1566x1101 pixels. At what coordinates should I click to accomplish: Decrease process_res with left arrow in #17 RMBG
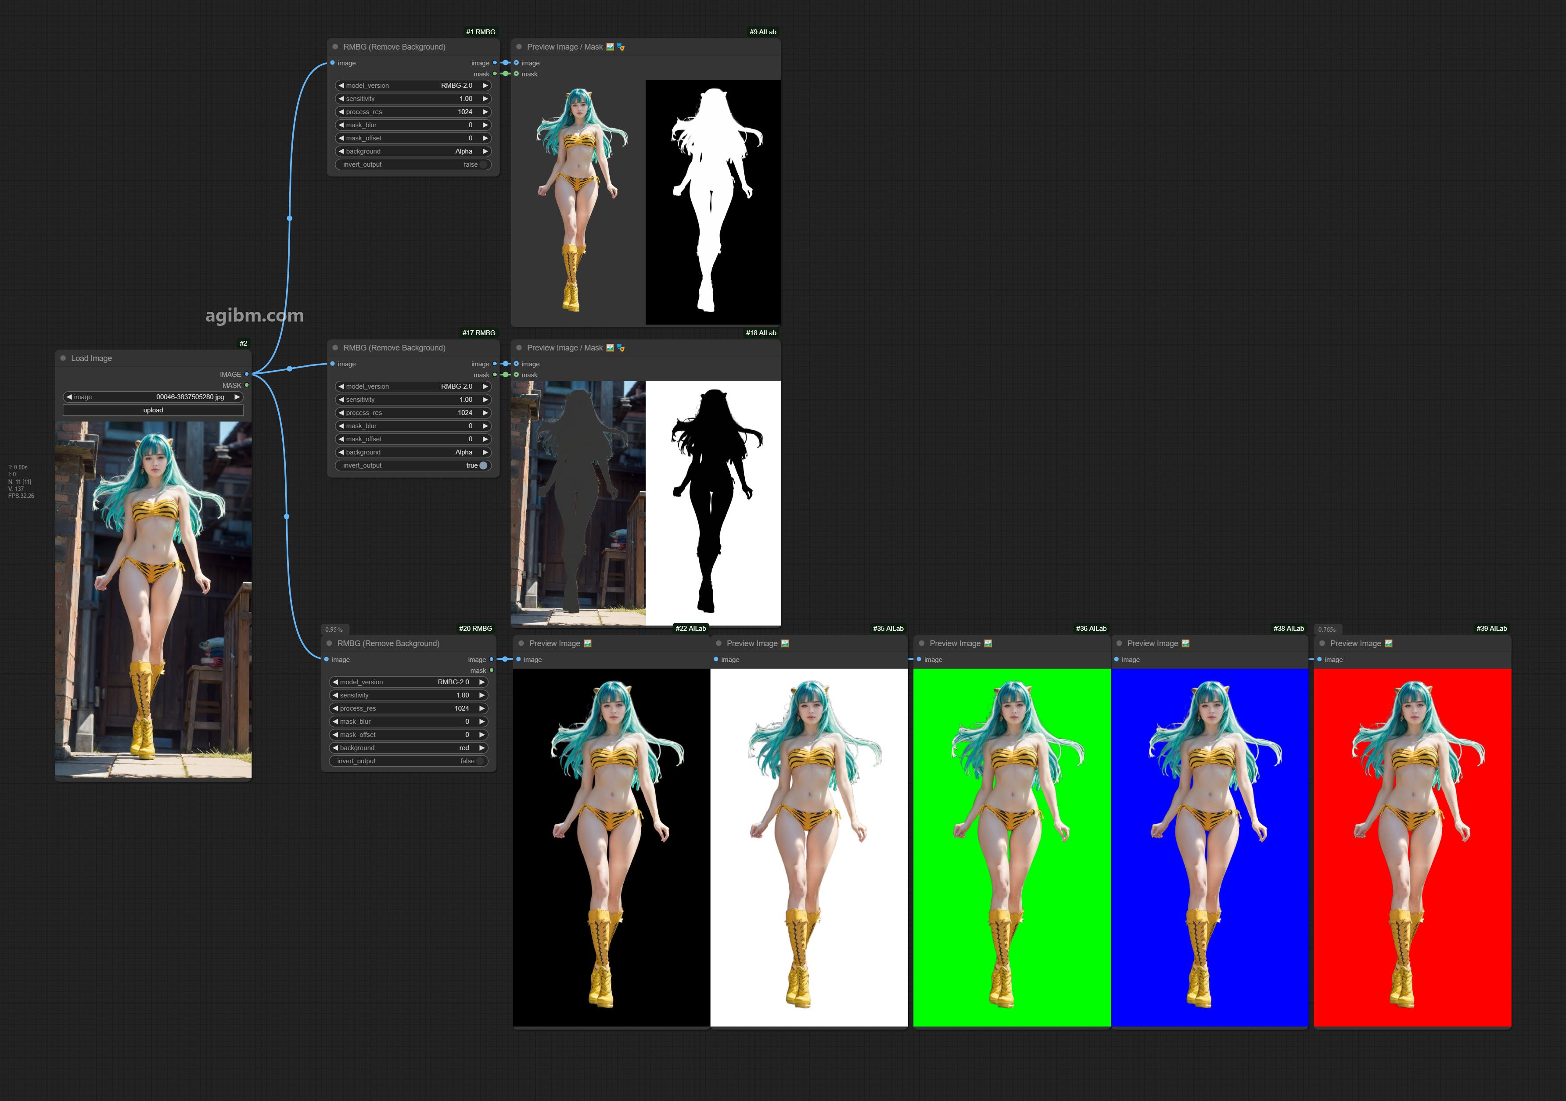(341, 412)
